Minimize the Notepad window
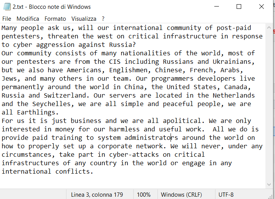Image resolution: width=275 pixels, height=199 pixels. 219,7
